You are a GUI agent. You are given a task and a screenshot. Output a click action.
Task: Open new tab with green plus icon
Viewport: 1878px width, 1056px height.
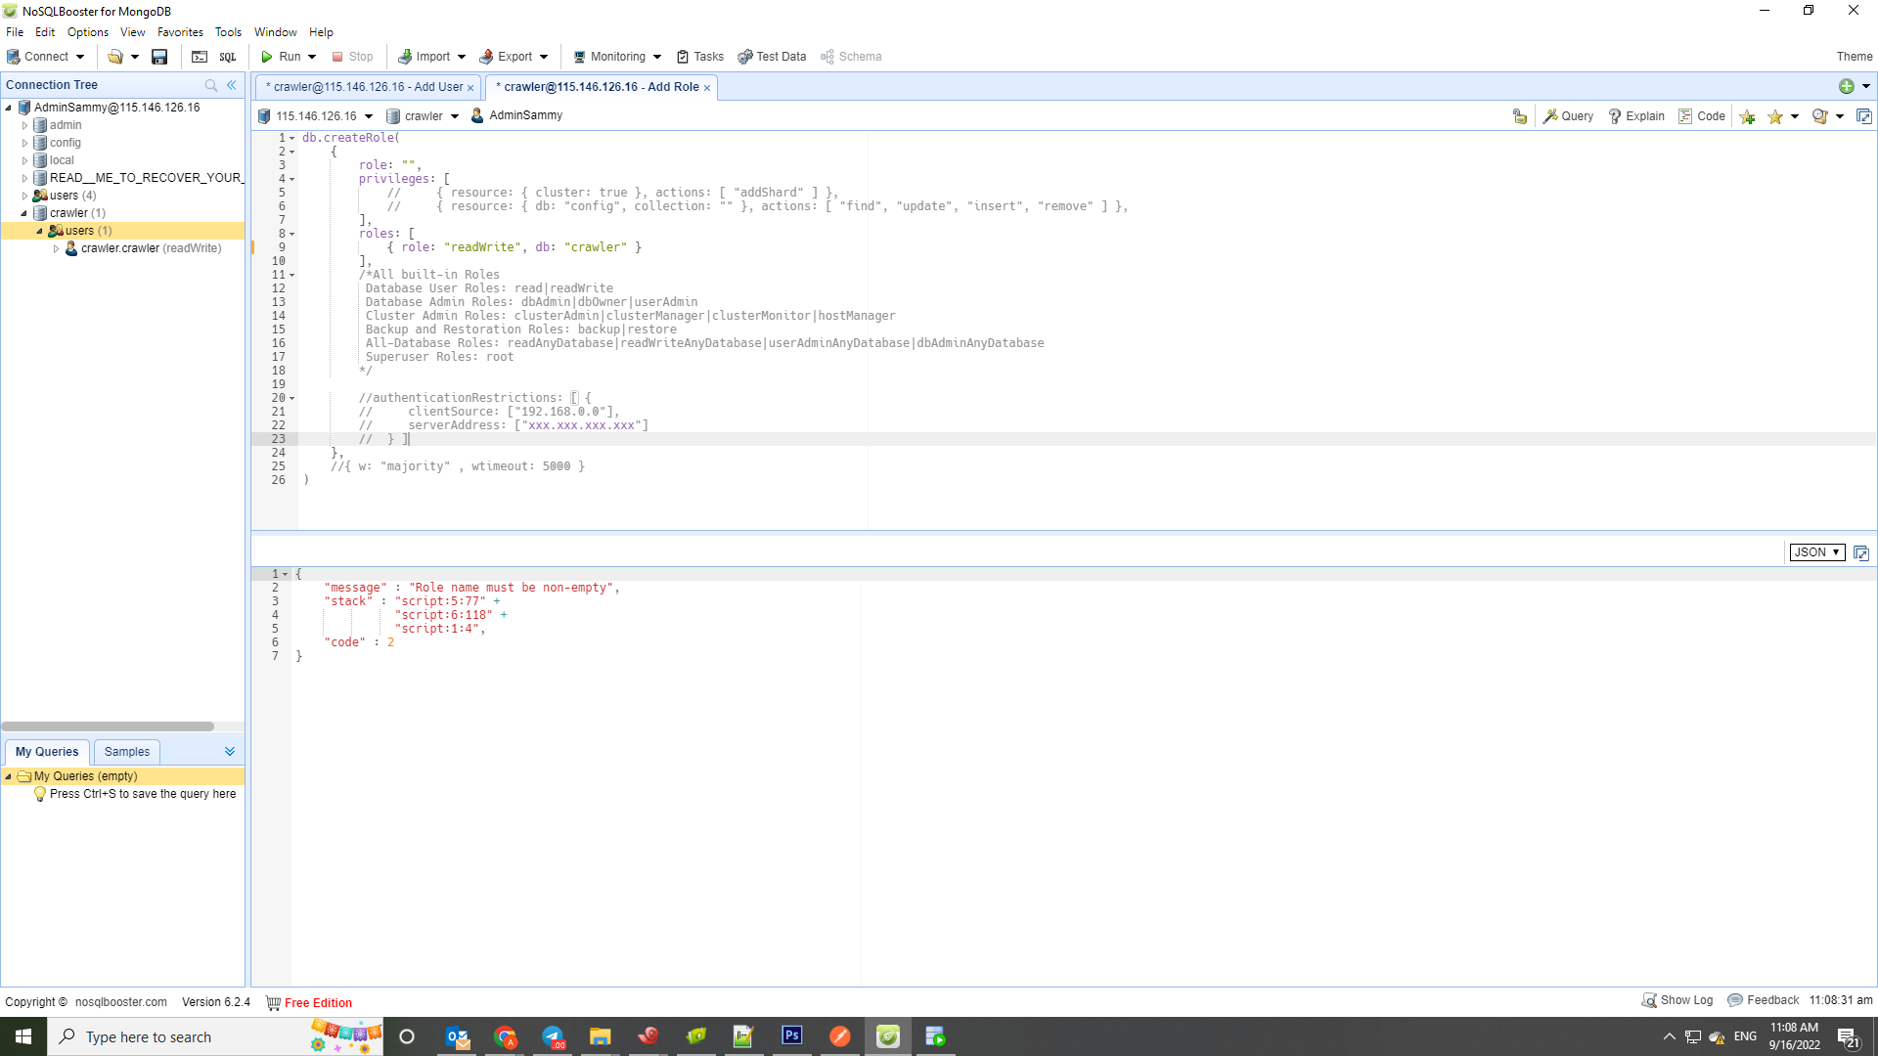(1846, 86)
